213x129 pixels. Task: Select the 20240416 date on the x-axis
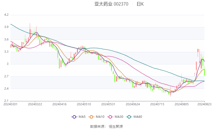click(x=59, y=104)
